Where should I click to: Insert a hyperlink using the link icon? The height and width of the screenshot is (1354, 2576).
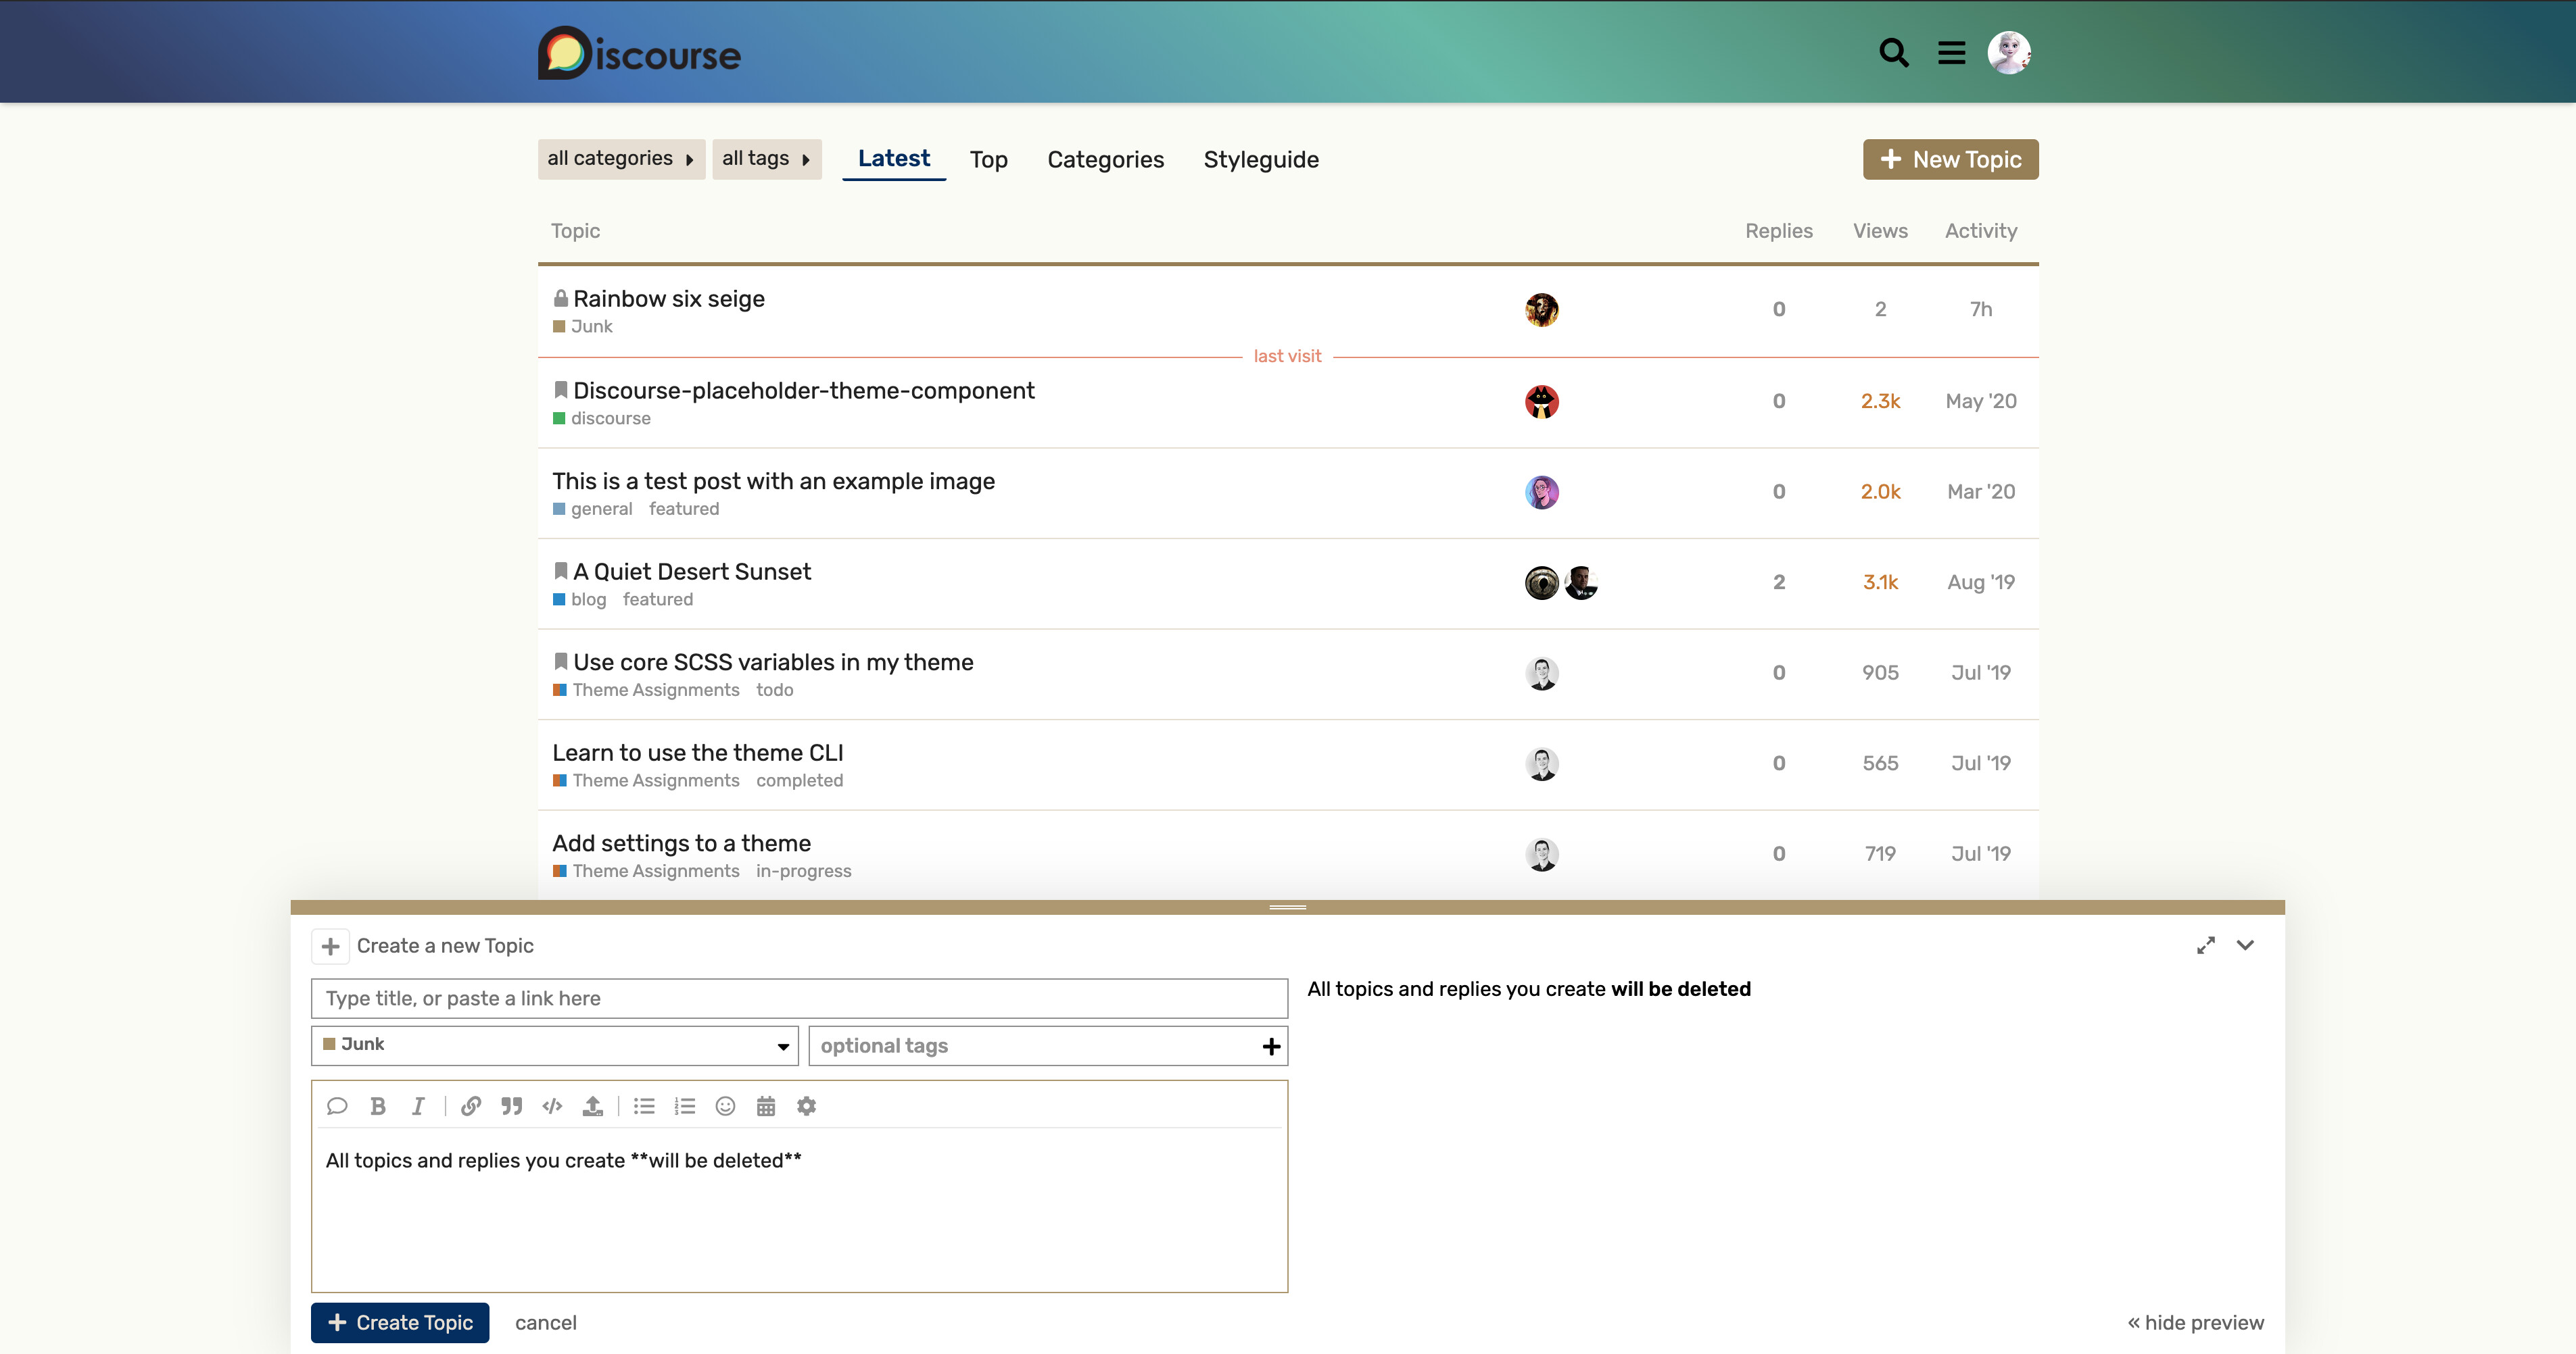[471, 1106]
